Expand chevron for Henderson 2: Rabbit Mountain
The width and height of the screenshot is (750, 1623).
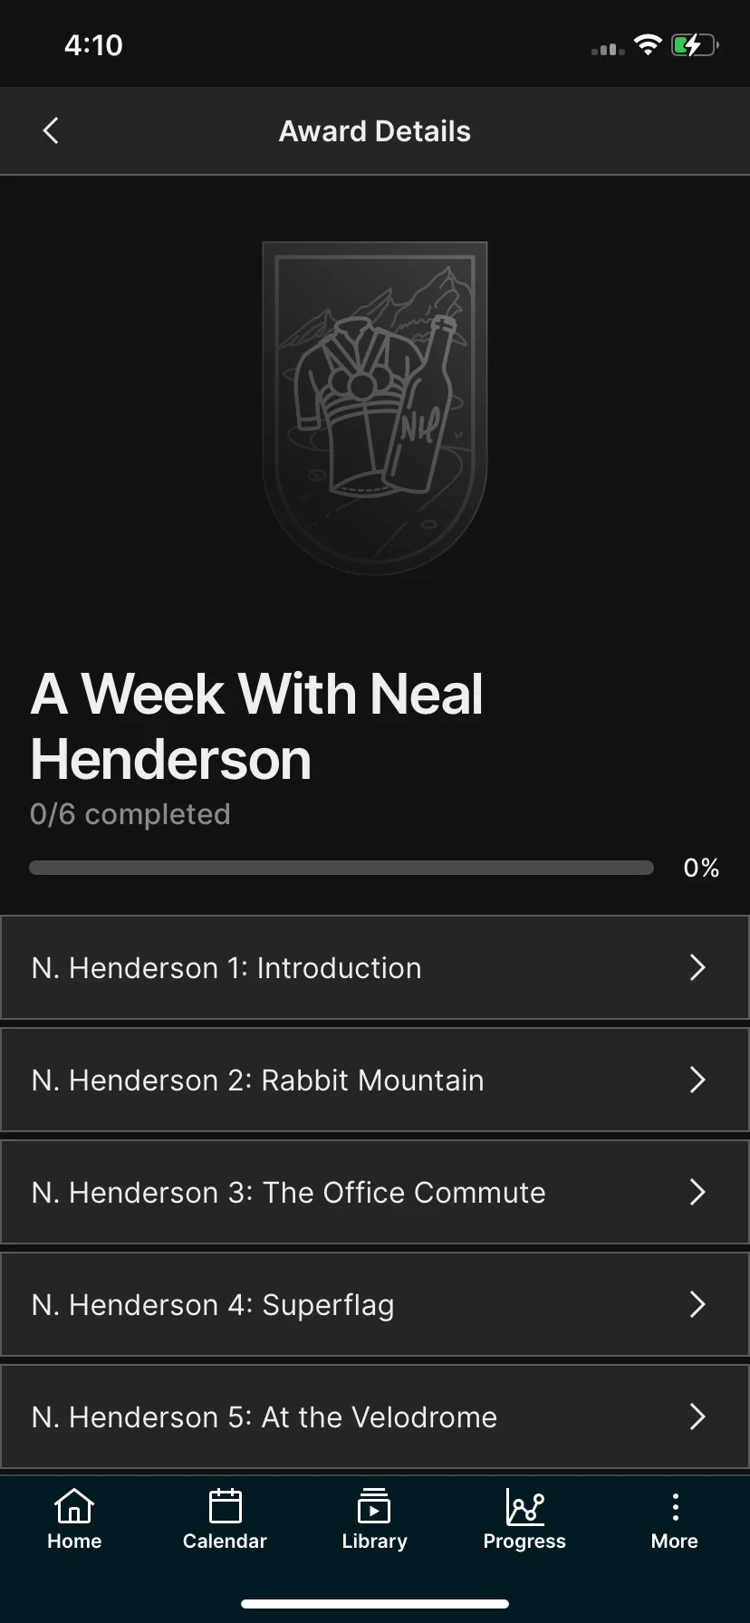coord(697,1080)
